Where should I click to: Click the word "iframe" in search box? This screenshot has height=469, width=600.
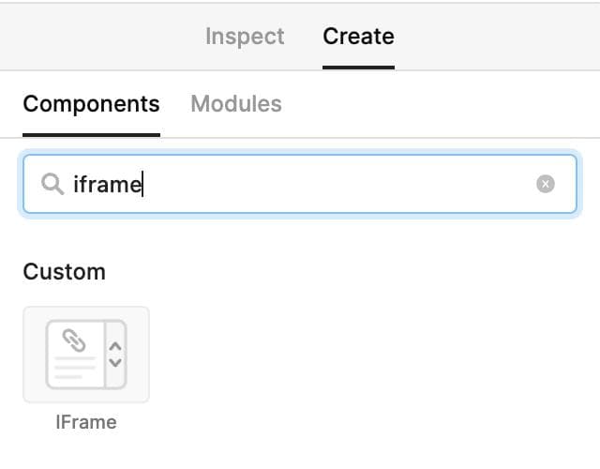(x=107, y=184)
